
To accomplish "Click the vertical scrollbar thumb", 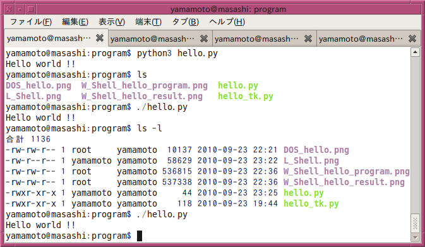I will coord(415,224).
